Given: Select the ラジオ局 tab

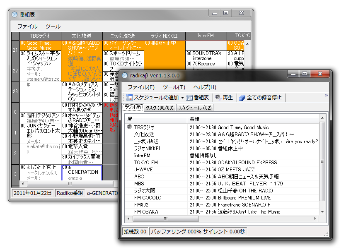Looking at the screenshot, I should pyautogui.click(x=133, y=107).
